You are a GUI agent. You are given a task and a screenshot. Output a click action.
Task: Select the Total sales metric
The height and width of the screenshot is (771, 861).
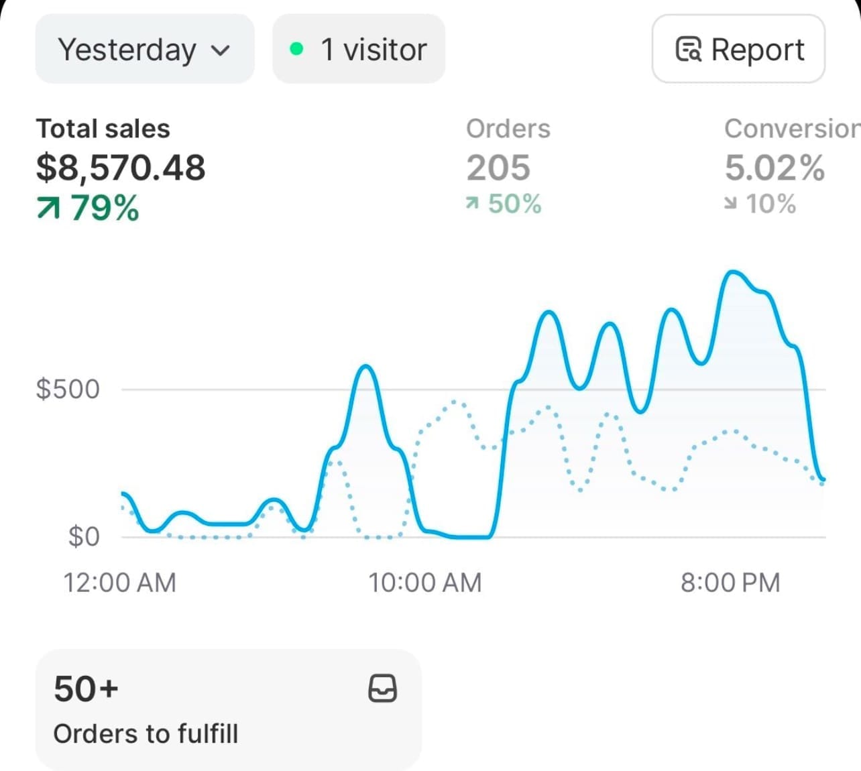tap(121, 168)
